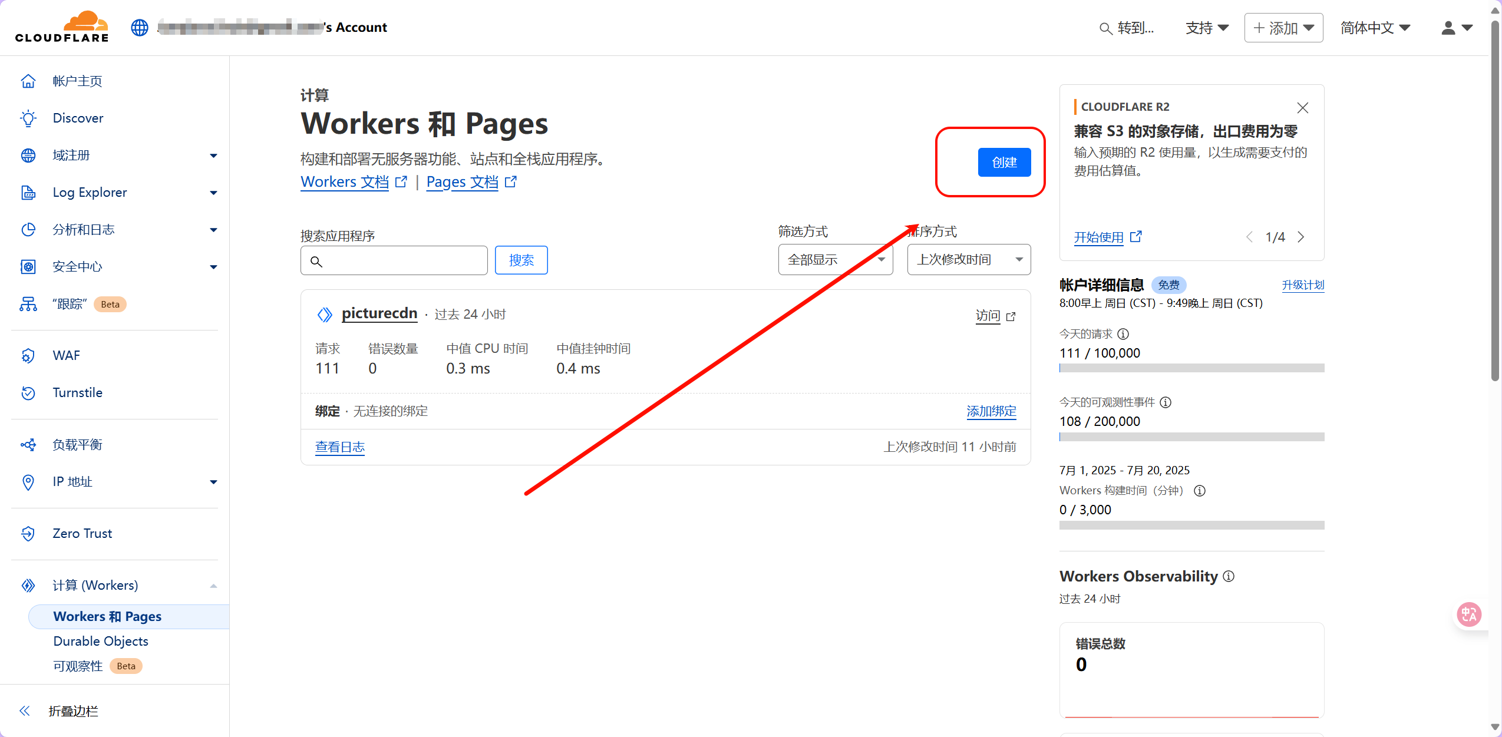The image size is (1502, 737).
Task: Expand the 安全中心 sidebar section
Action: point(213,267)
